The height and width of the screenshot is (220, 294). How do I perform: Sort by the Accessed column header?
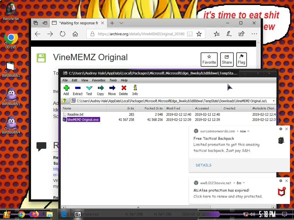tap(207, 108)
